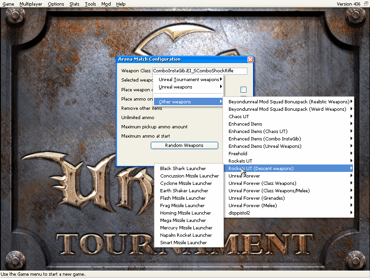Viewport: 370px width, 278px height.
Task: Select Black Shark Launcher weapon
Action: [x=183, y=169]
